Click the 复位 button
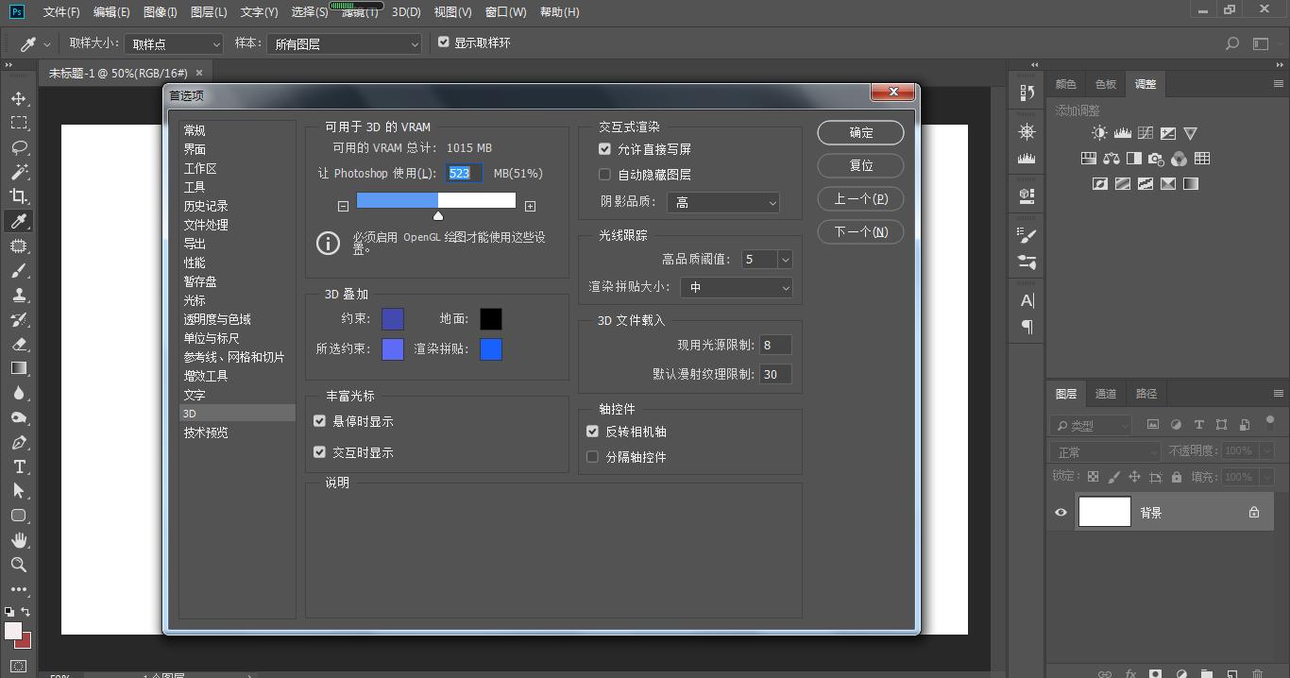The width and height of the screenshot is (1290, 678). (860, 166)
